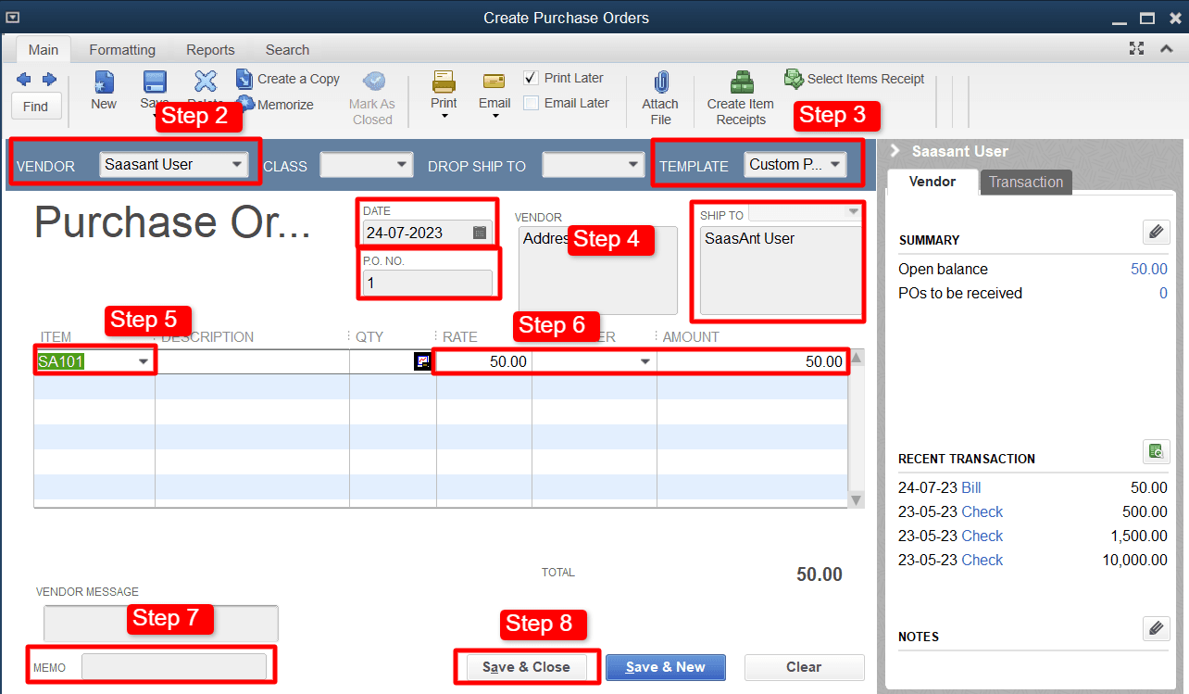Edit vendor summary with pencil icon
The image size is (1189, 694).
point(1156,232)
